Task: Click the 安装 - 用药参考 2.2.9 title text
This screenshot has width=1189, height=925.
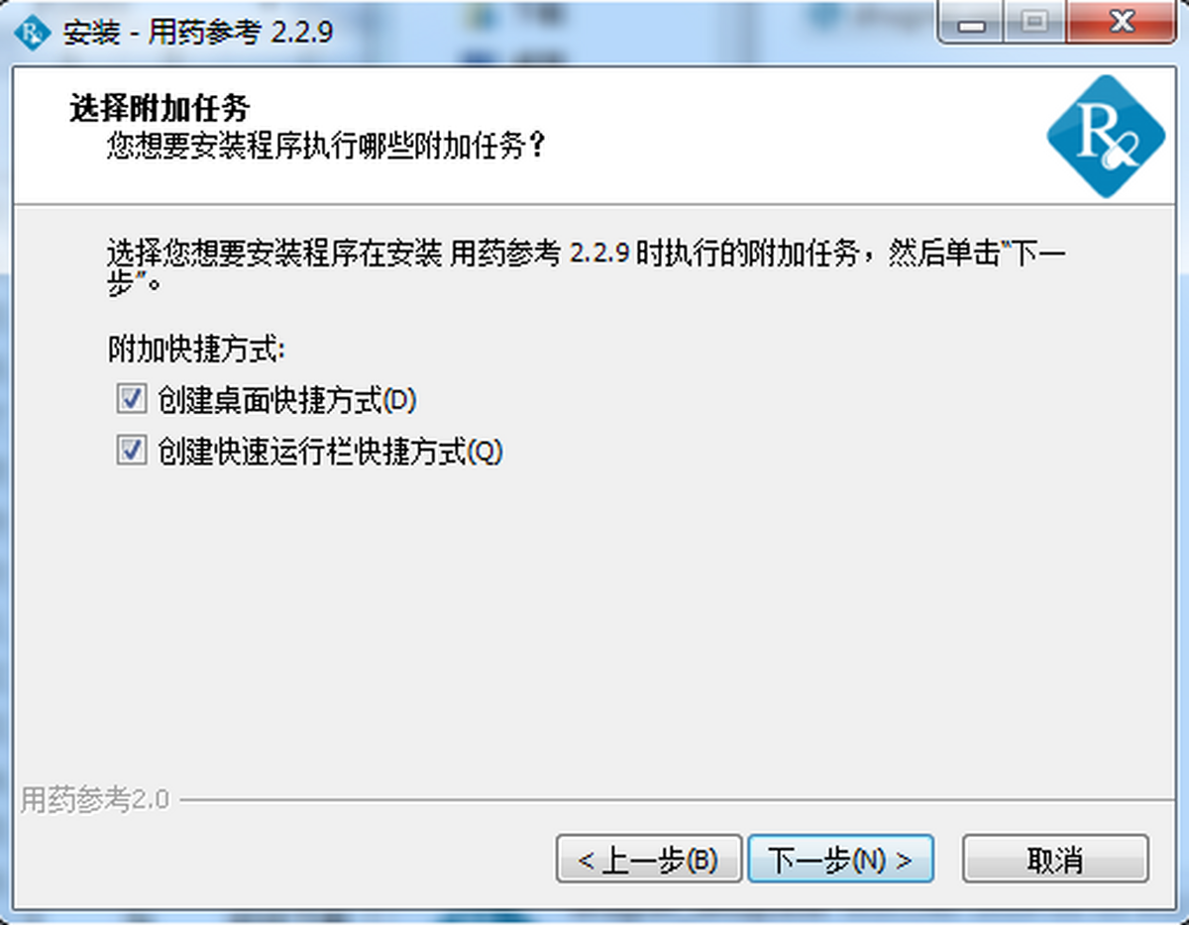Action: [x=197, y=32]
